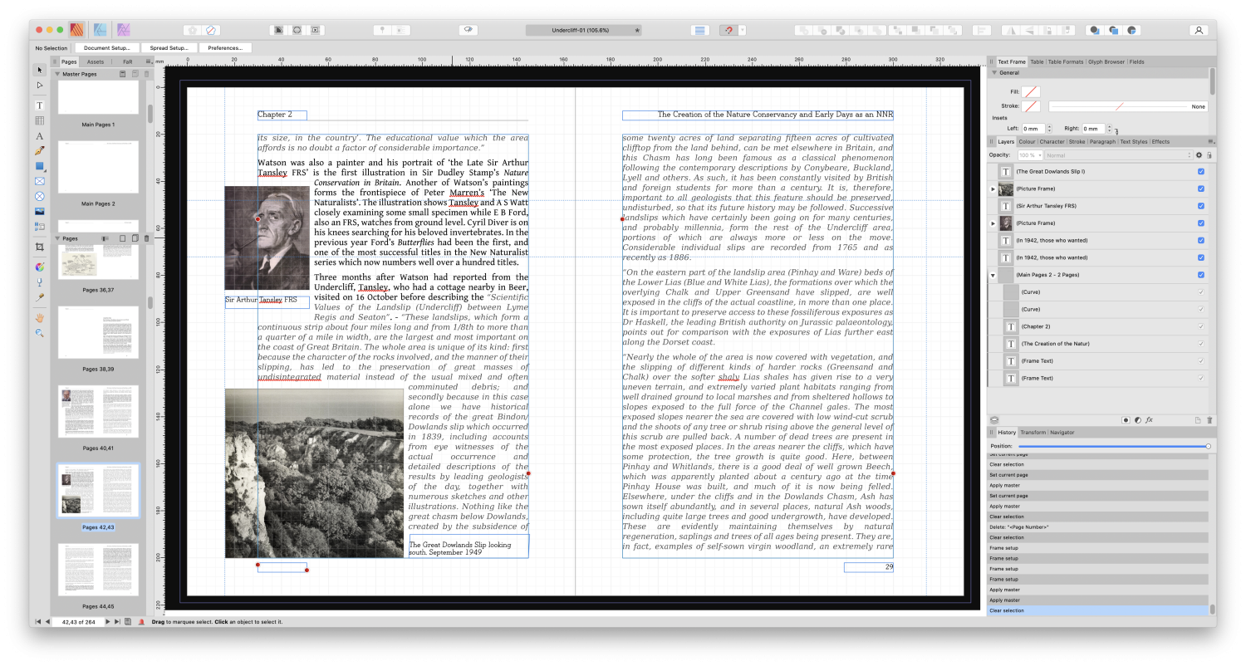Open the snapping options dropdown arrow
Image resolution: width=1246 pixels, height=666 pixels.
point(743,30)
